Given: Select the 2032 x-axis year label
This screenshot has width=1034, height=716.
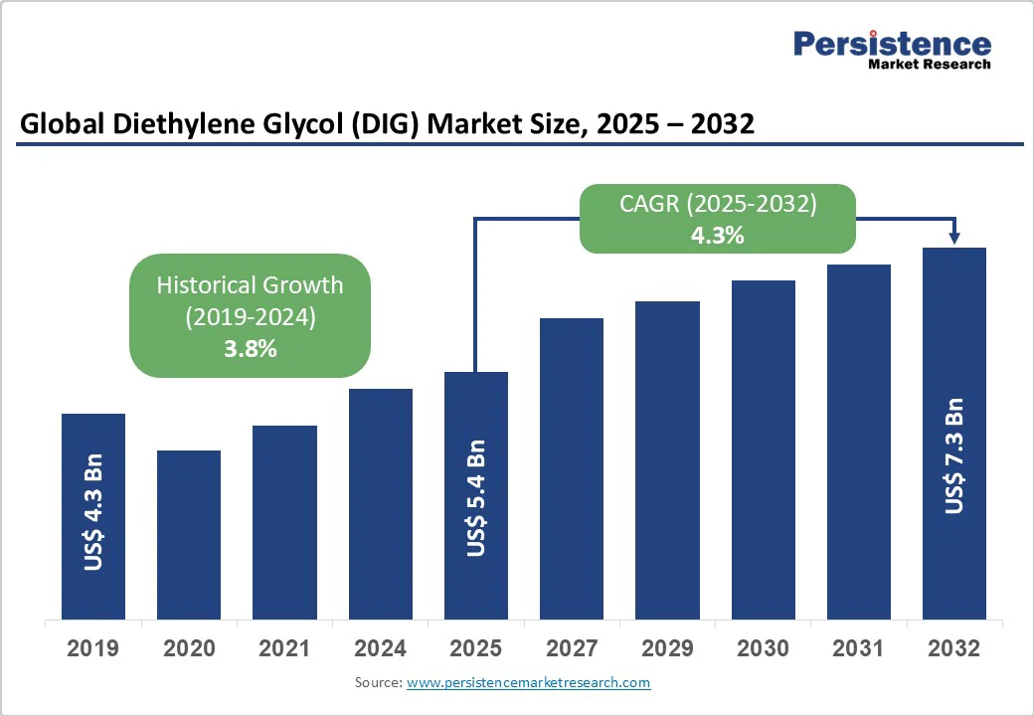Looking at the screenshot, I should tap(954, 648).
